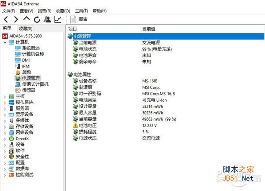Open the graph chart toolbar icon
The image size is (265, 191).
click(58, 19)
